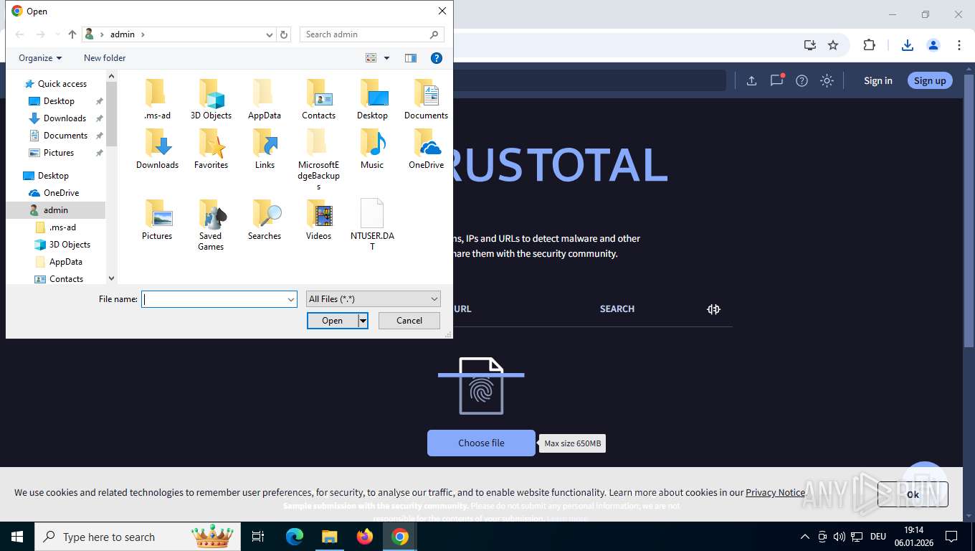This screenshot has width=975, height=551.
Task: Open the Organize dropdown menu
Action: (x=40, y=58)
